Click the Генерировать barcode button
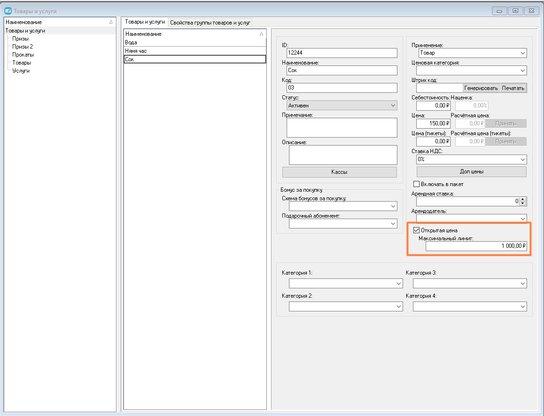This screenshot has width=544, height=416. [481, 88]
